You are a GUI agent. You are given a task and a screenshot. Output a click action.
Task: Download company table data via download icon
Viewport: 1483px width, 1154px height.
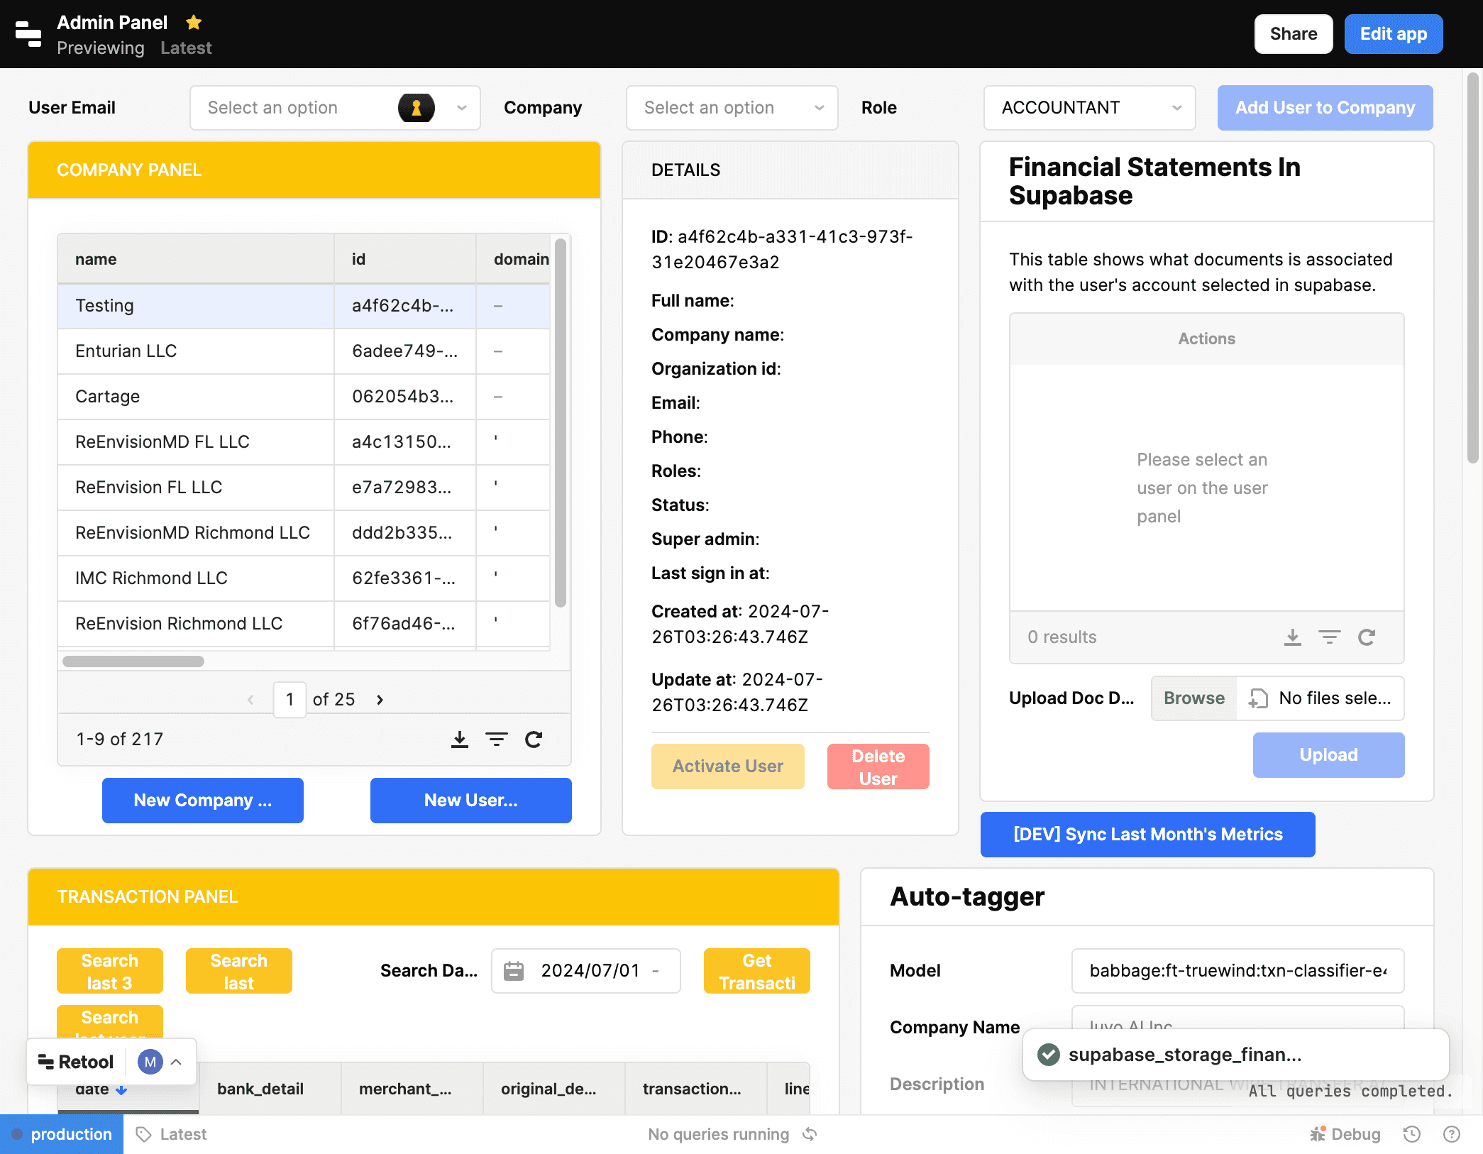pos(460,739)
